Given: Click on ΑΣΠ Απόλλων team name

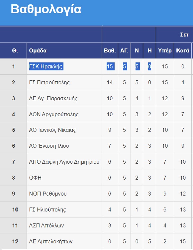Looking at the screenshot, I should pos(47,225).
